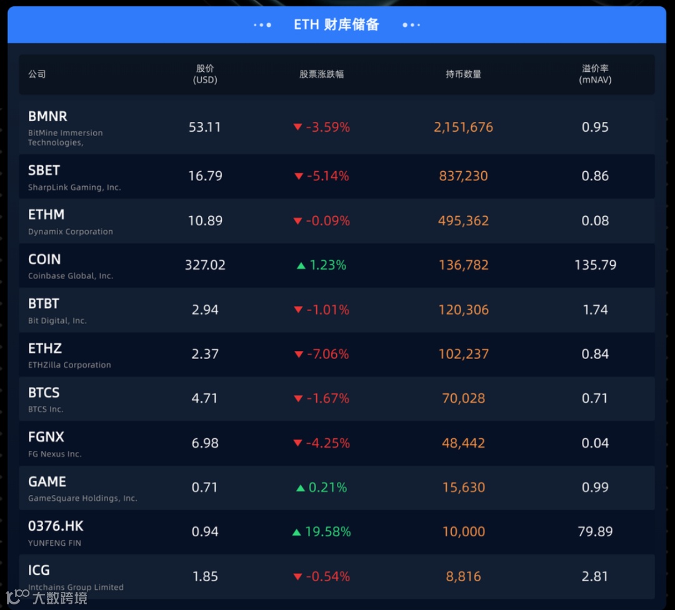Click COIN mNAV value 135.79
Viewport: 675px width, 610px height.
595,265
